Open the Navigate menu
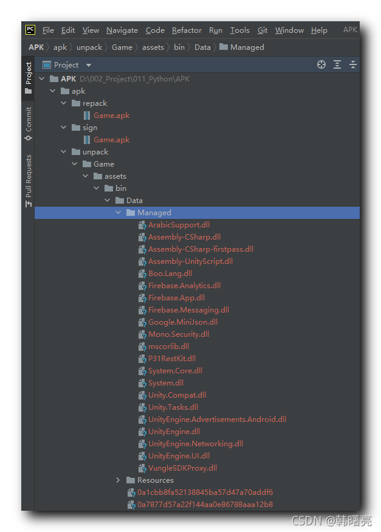This screenshot has width=381, height=532. (x=122, y=30)
